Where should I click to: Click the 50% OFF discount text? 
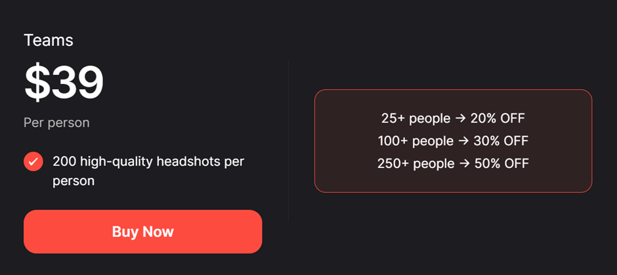click(501, 163)
